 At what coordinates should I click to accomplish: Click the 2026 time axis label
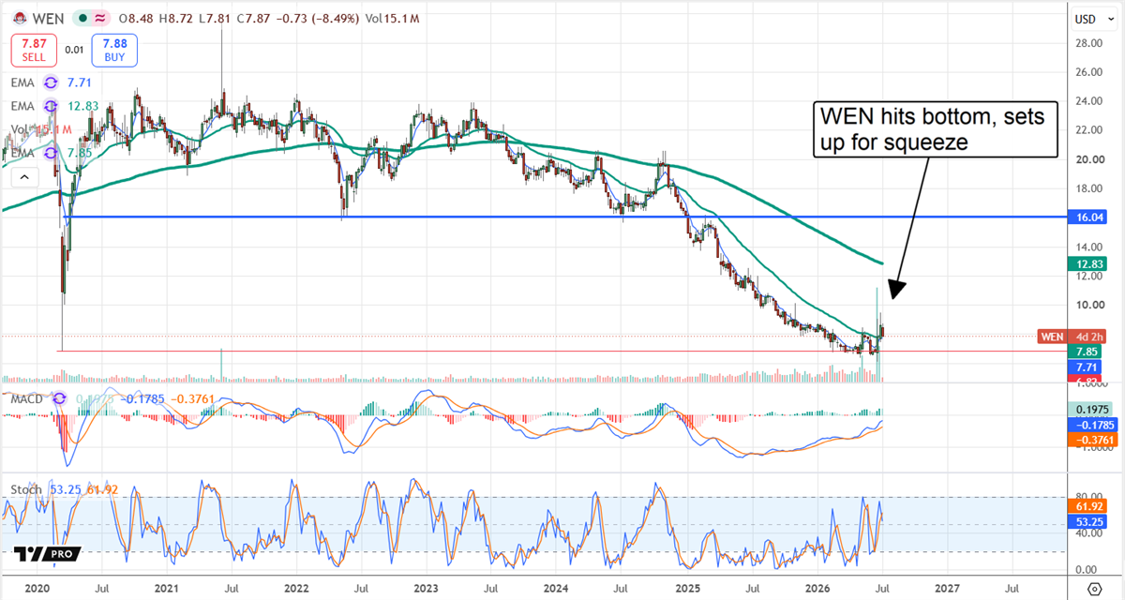817,588
